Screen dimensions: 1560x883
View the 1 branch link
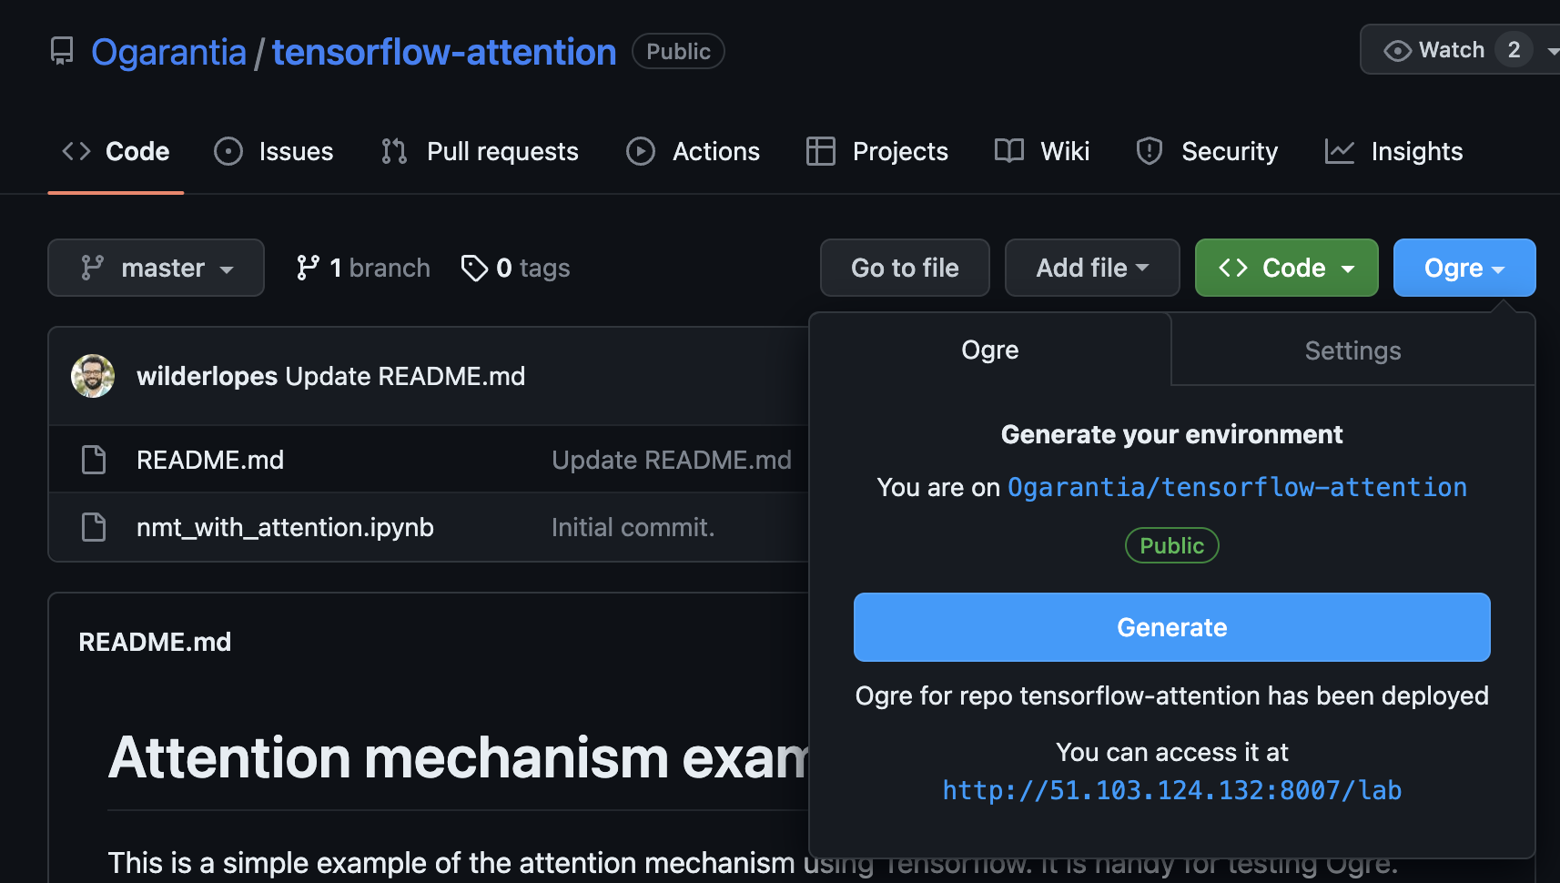(x=363, y=268)
